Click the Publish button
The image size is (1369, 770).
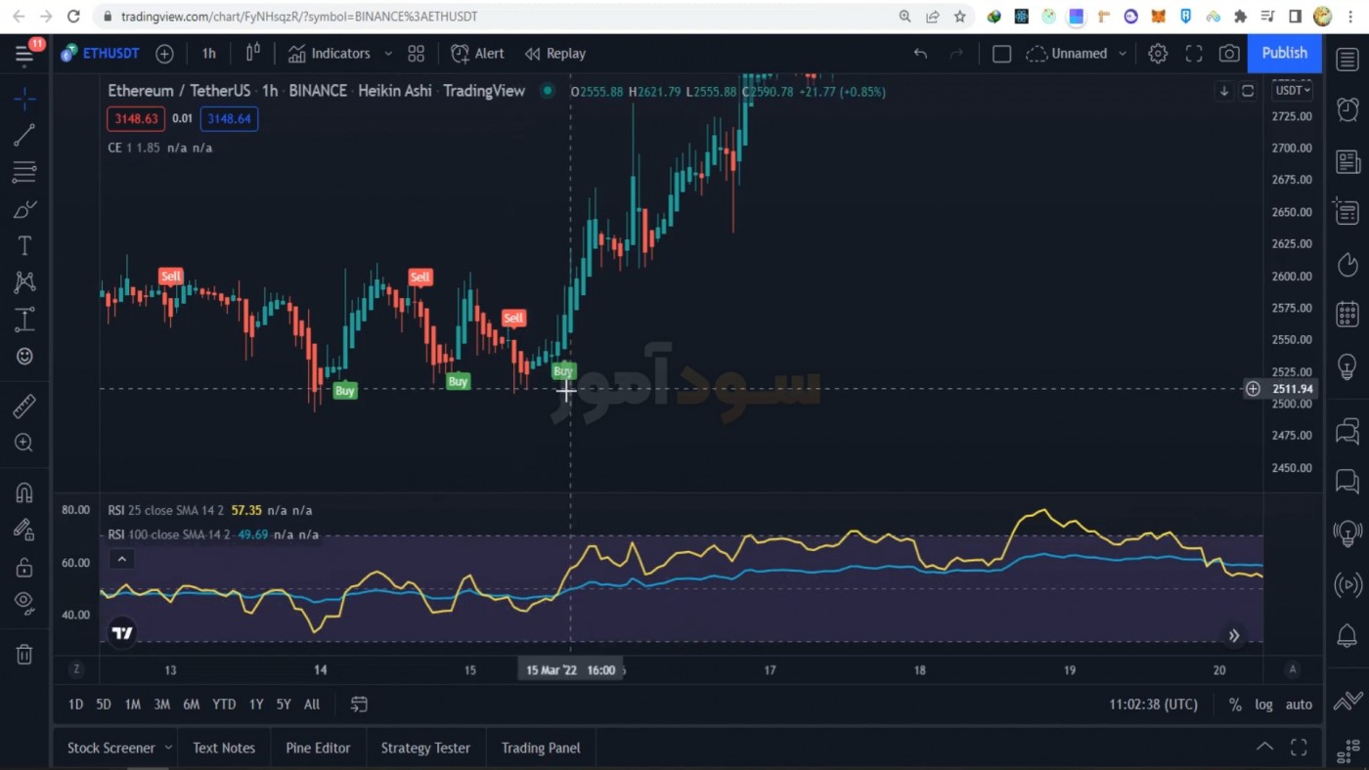1284,54
